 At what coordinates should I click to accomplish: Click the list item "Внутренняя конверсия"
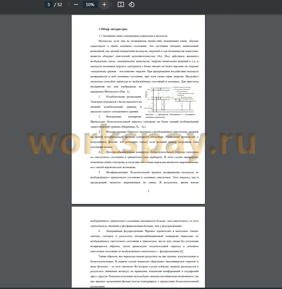124,116
